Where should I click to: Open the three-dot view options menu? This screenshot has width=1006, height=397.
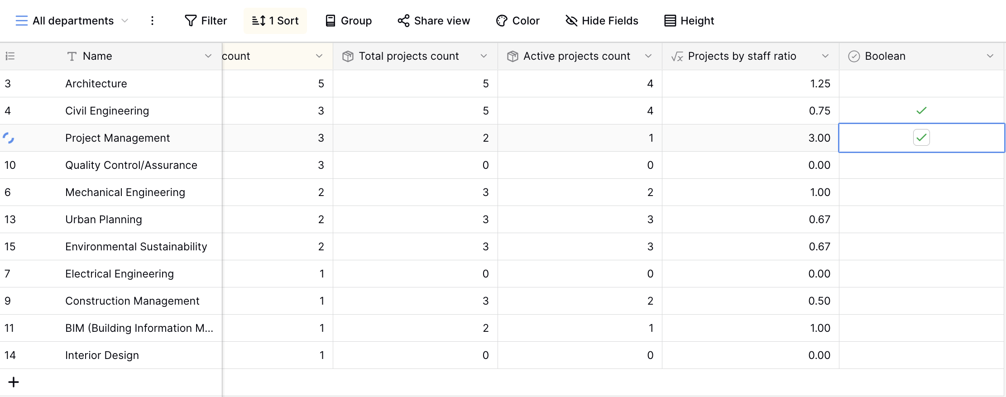[152, 21]
